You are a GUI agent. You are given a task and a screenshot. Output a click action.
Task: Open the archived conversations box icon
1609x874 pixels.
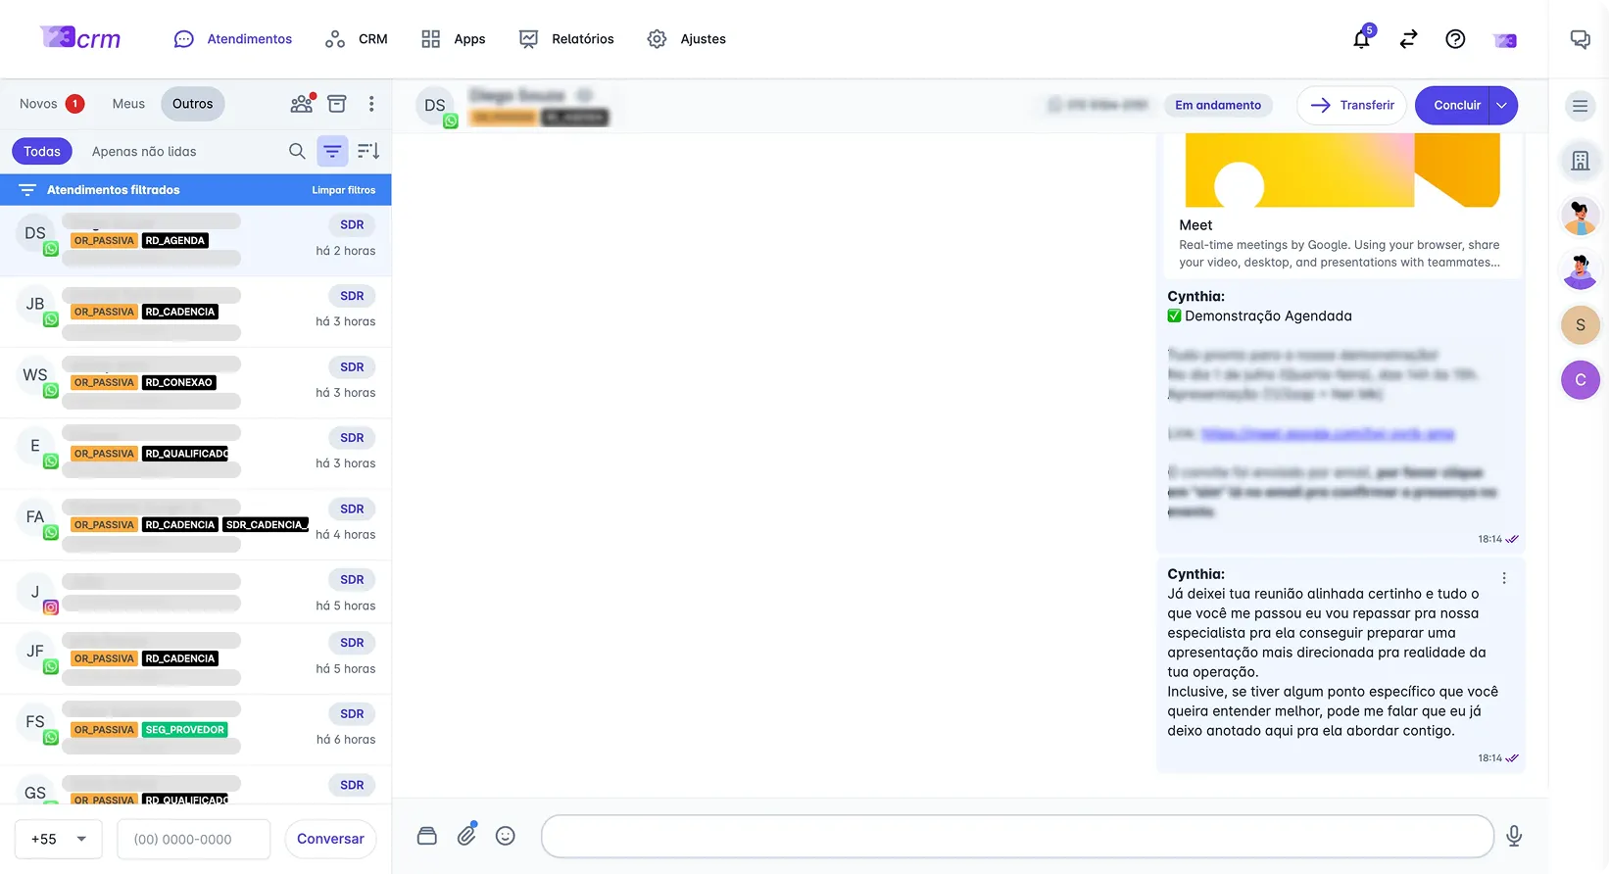click(x=337, y=104)
